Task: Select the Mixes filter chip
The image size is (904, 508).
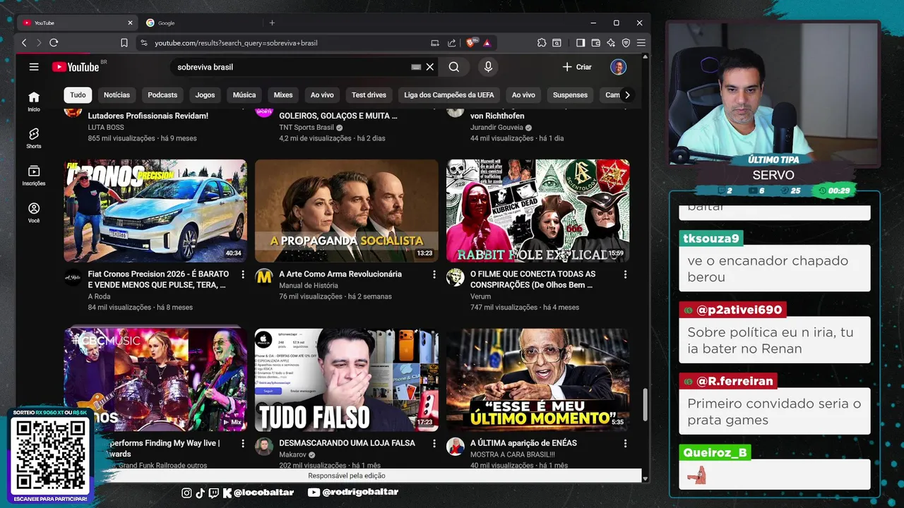Action: click(283, 95)
